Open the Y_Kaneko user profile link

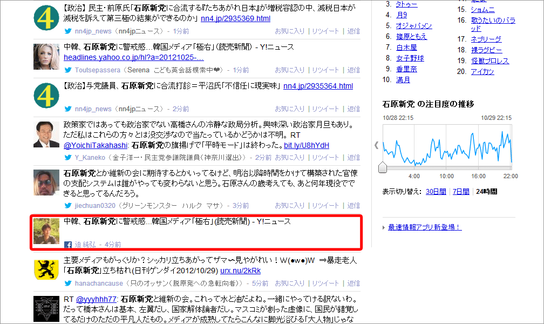[x=90, y=158]
